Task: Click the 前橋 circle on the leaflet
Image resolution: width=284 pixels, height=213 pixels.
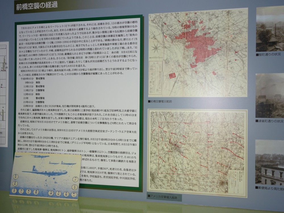Action: pyautogui.click(x=66, y=194)
